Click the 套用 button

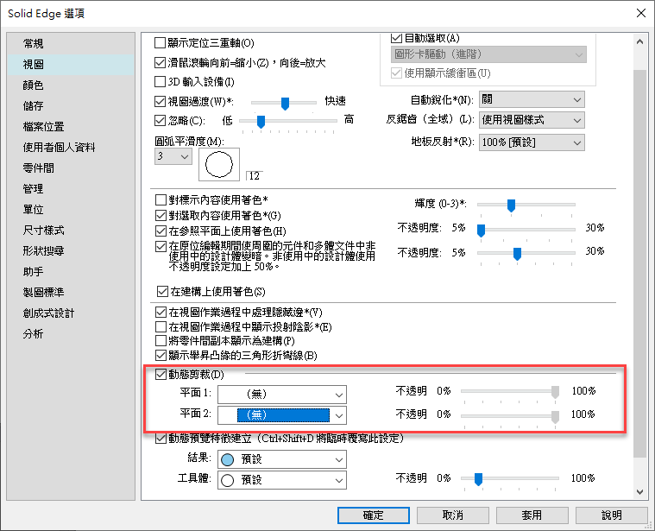point(532,515)
